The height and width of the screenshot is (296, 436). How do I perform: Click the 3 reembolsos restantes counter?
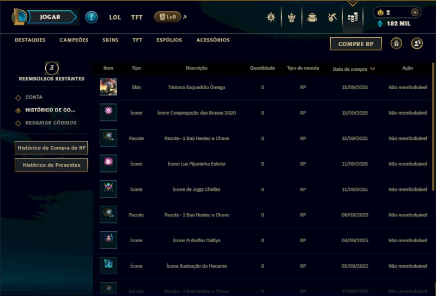(x=52, y=68)
